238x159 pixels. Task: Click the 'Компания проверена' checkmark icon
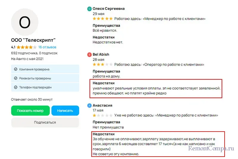pyautogui.click(x=15, y=69)
